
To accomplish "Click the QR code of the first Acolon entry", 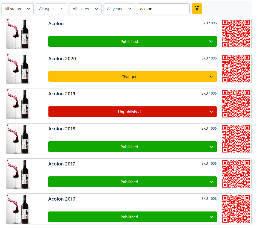I will pos(236,34).
